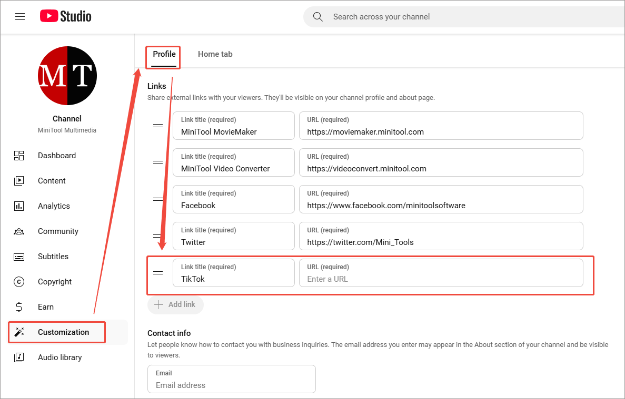Edit the TikTok link title field

234,273
